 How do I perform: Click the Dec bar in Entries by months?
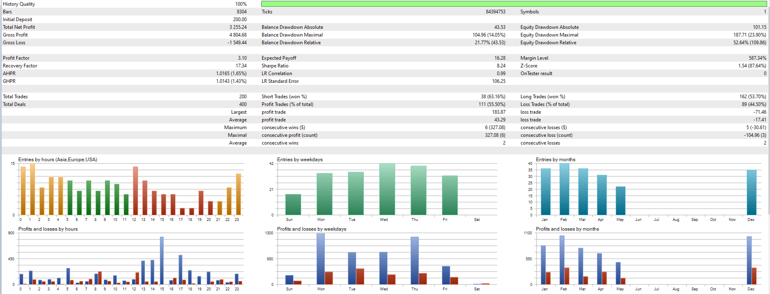pyautogui.click(x=752, y=192)
